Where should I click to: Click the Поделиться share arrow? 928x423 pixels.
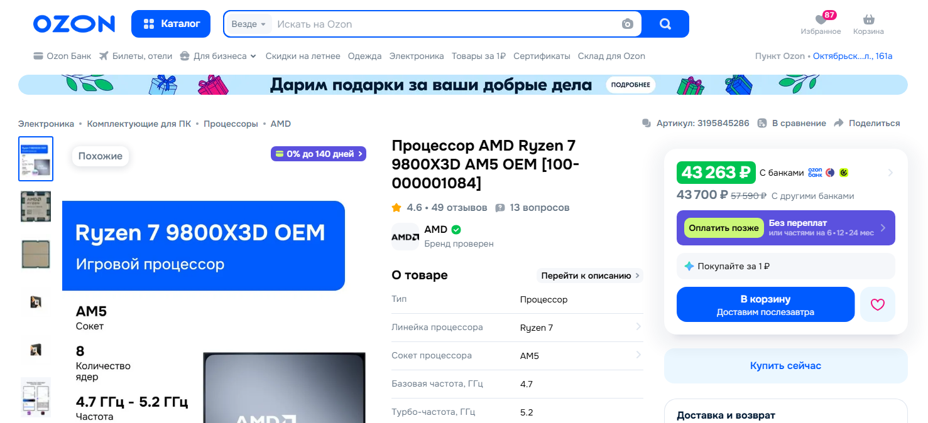click(x=838, y=123)
